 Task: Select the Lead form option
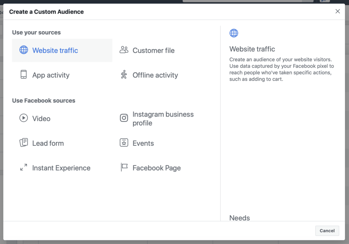(48, 143)
